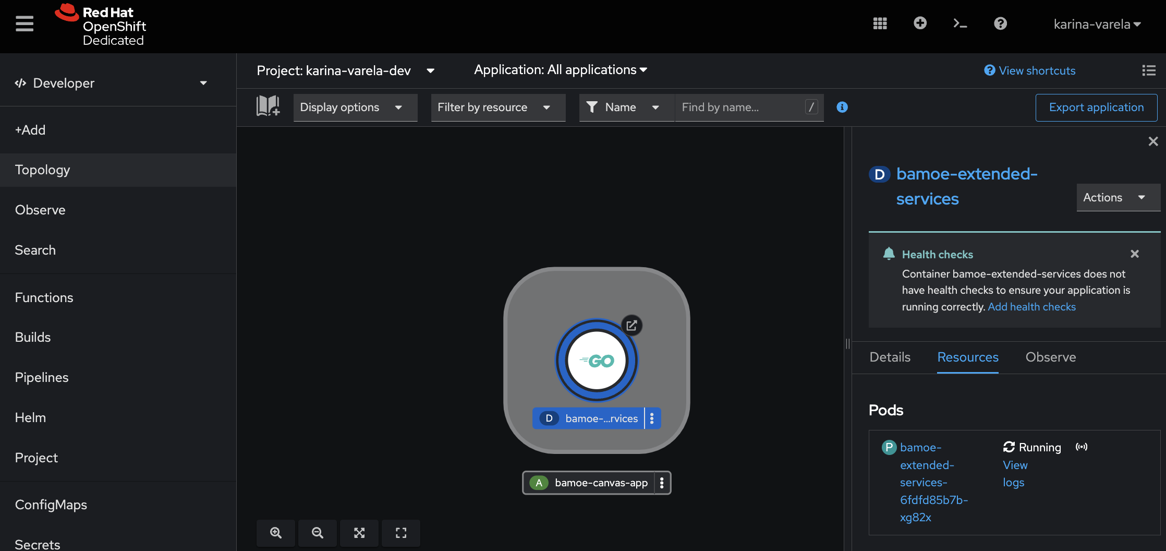This screenshot has height=551, width=1166.
Task: Open the application launcher grid
Action: point(880,23)
